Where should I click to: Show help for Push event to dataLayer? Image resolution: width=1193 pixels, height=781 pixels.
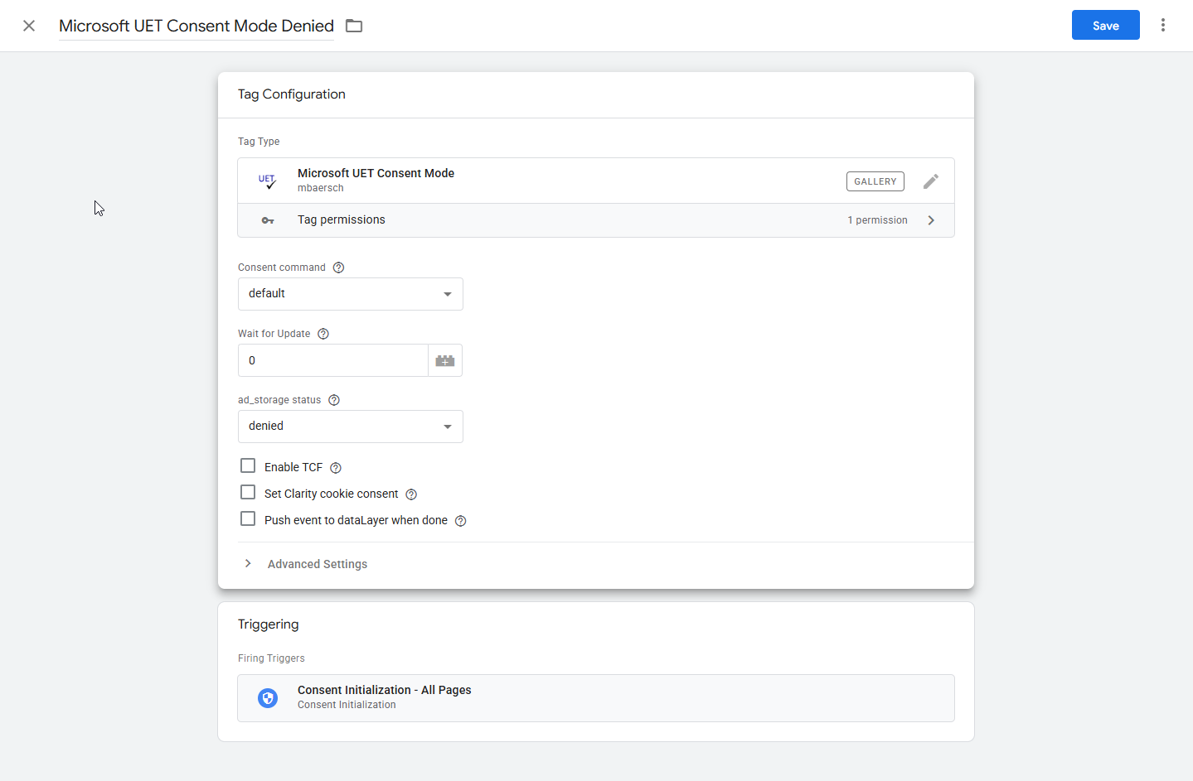(461, 521)
